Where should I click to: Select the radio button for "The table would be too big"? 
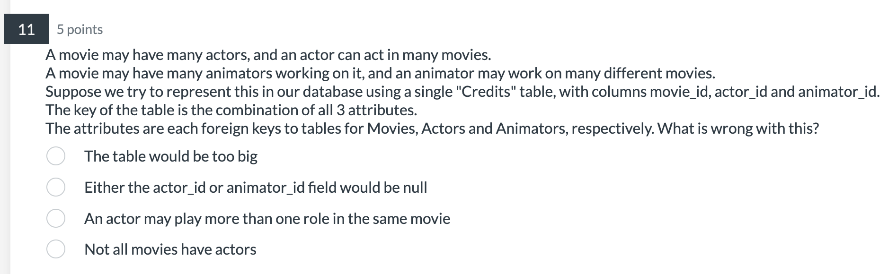tap(56, 155)
